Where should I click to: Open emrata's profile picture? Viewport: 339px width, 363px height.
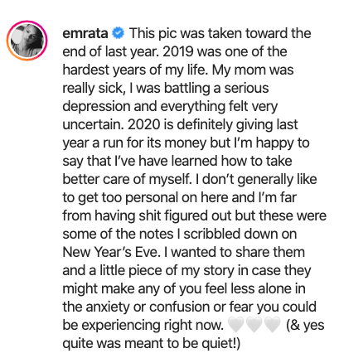[x=27, y=41]
